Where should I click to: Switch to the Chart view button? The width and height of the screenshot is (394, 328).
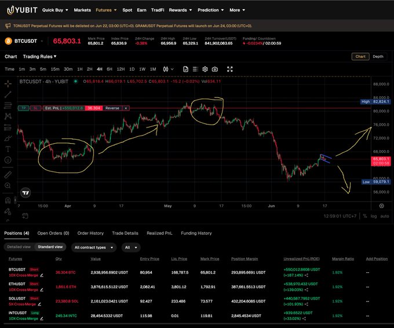(360, 57)
